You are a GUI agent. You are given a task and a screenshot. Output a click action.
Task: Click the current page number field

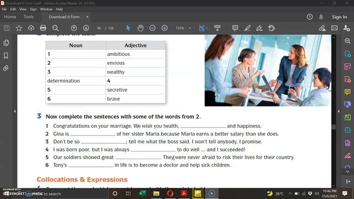99,28
